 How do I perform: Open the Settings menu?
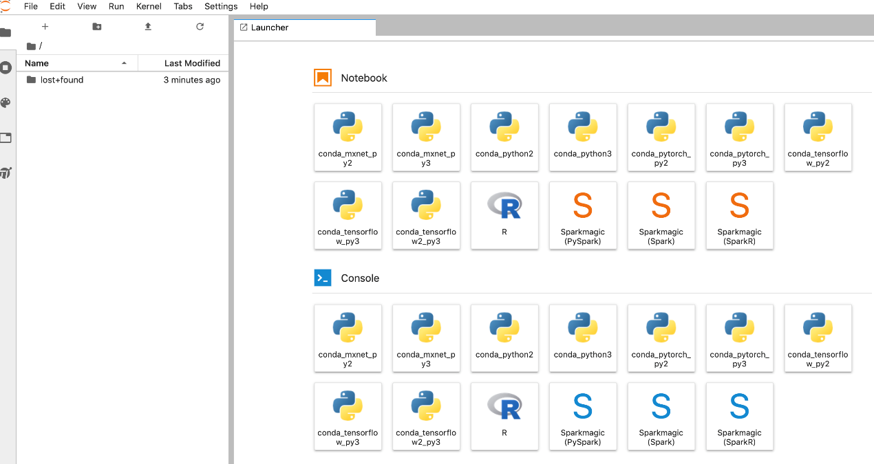tap(220, 6)
